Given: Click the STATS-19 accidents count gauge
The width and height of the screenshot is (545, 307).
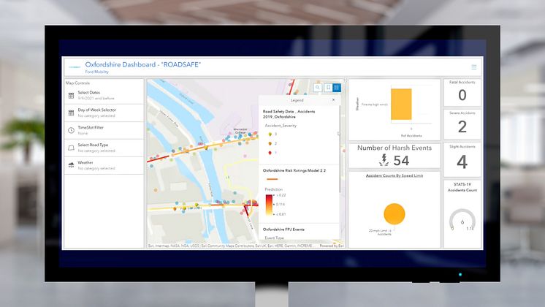Looking at the screenshot, I should point(462,220).
